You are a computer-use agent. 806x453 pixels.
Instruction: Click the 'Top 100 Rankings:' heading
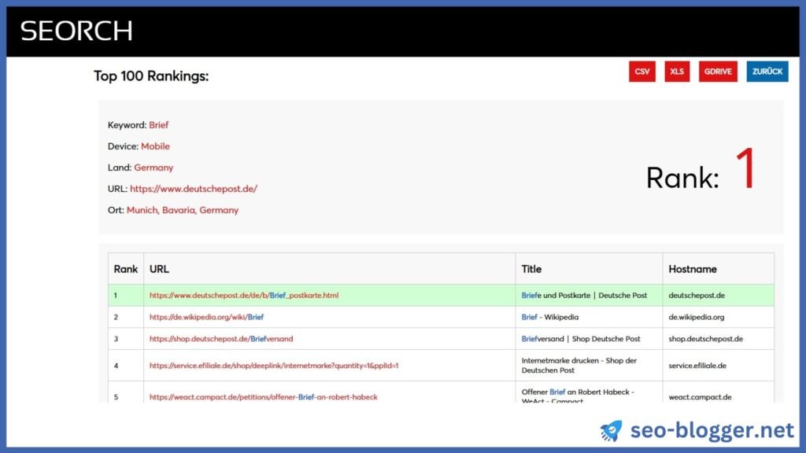click(x=151, y=76)
